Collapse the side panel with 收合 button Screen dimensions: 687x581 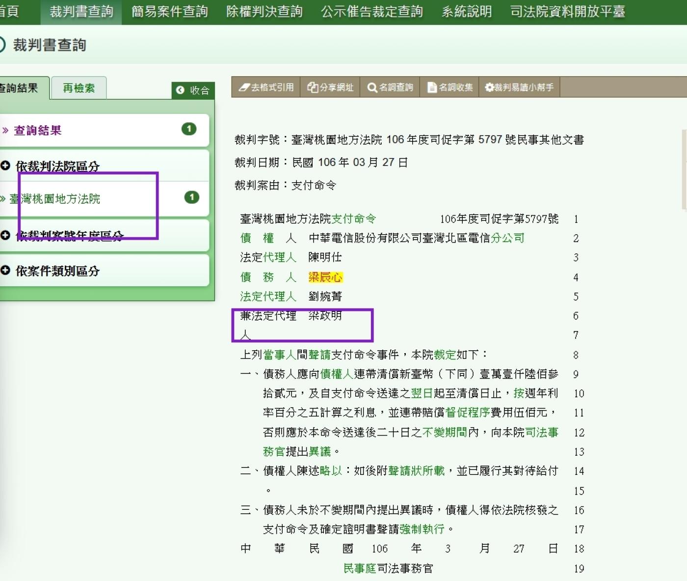[193, 90]
